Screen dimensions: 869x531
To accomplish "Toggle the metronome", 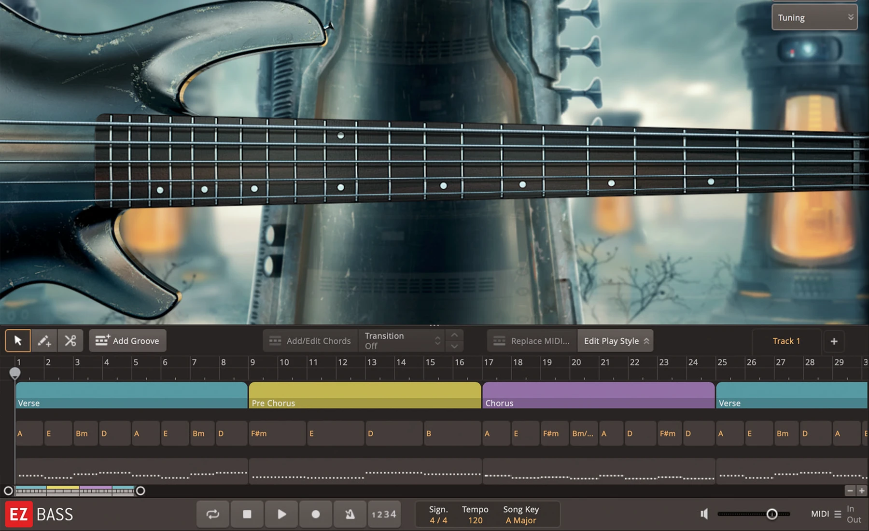I will pos(350,514).
